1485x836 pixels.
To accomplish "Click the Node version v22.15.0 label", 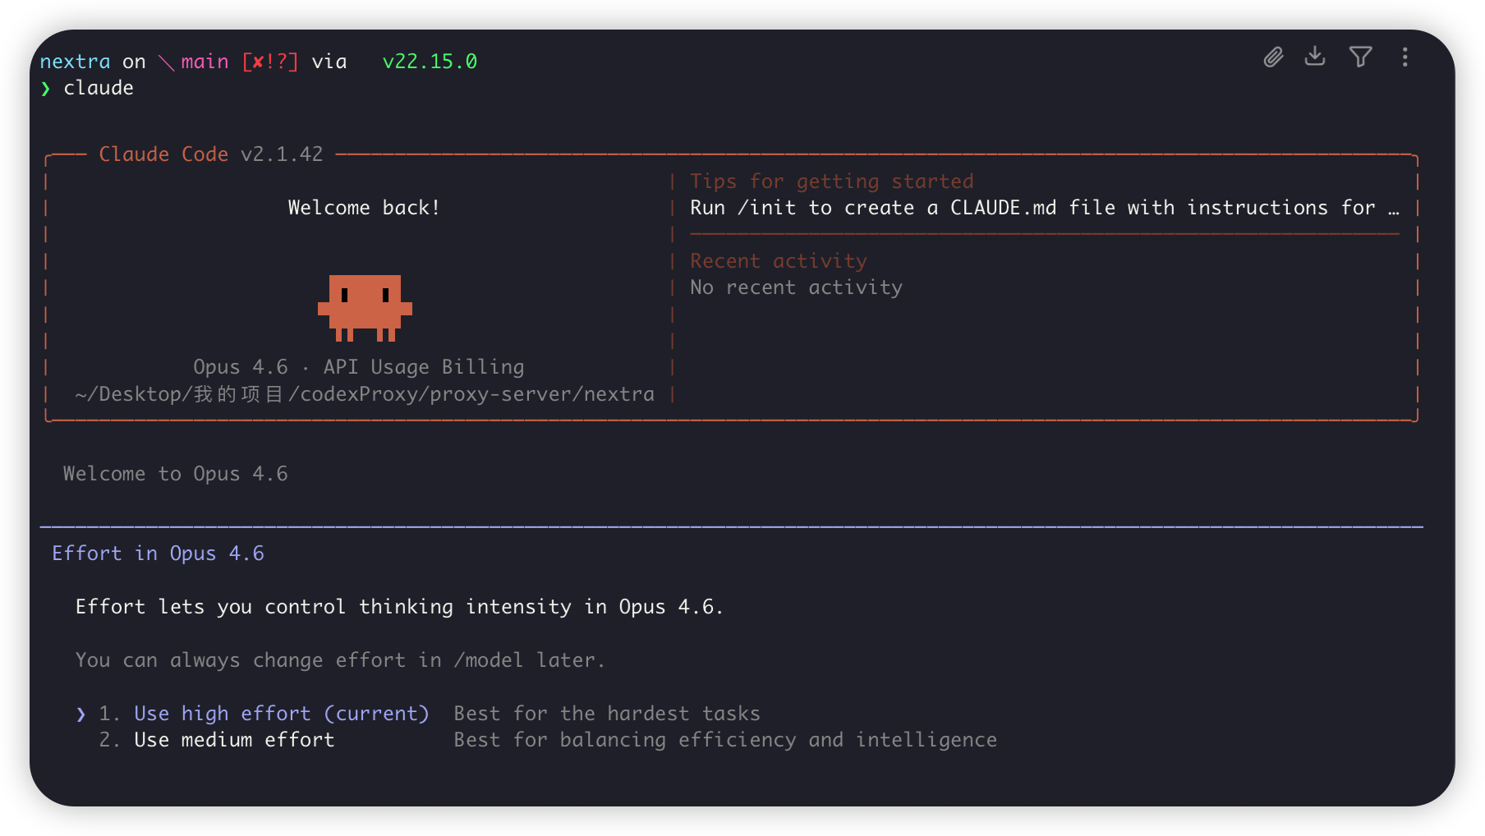I will [430, 62].
